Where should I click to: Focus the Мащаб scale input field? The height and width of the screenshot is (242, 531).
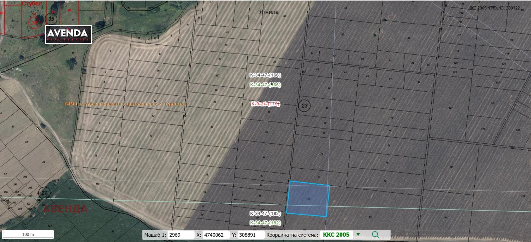181,235
